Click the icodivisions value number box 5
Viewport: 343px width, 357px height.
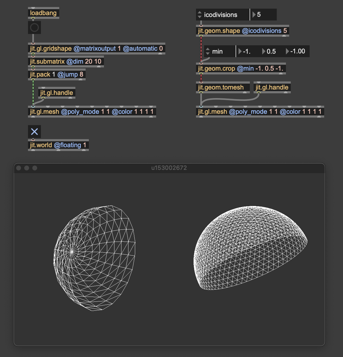(263, 15)
